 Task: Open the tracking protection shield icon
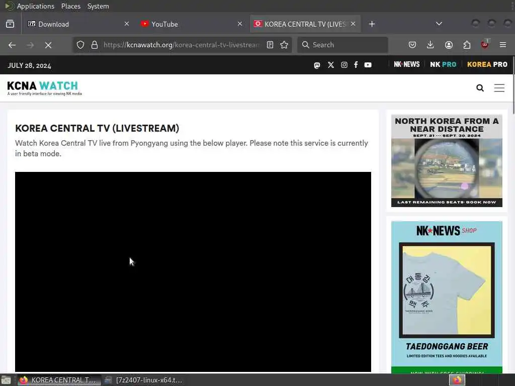80,45
